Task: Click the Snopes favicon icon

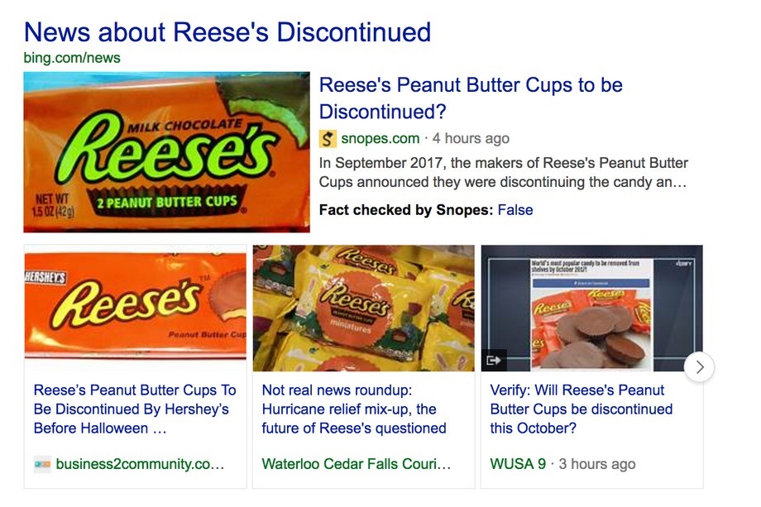Action: 328,139
